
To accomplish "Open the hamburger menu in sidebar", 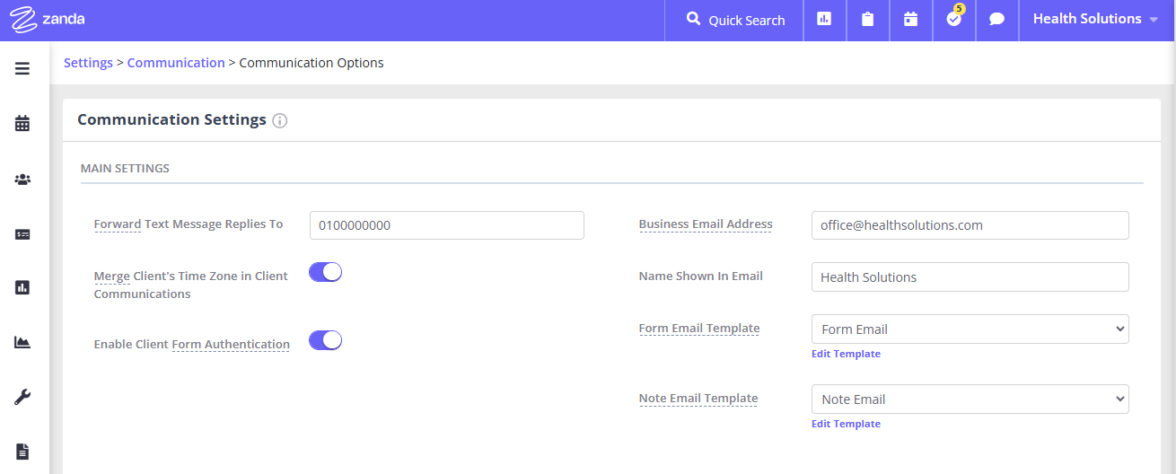I will [x=22, y=68].
